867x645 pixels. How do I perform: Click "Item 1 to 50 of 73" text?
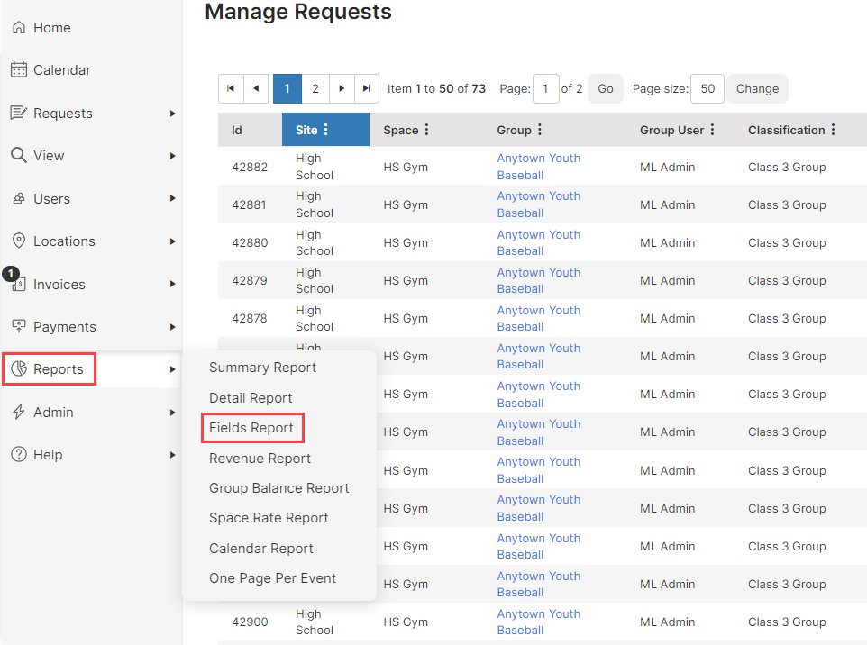(x=436, y=88)
